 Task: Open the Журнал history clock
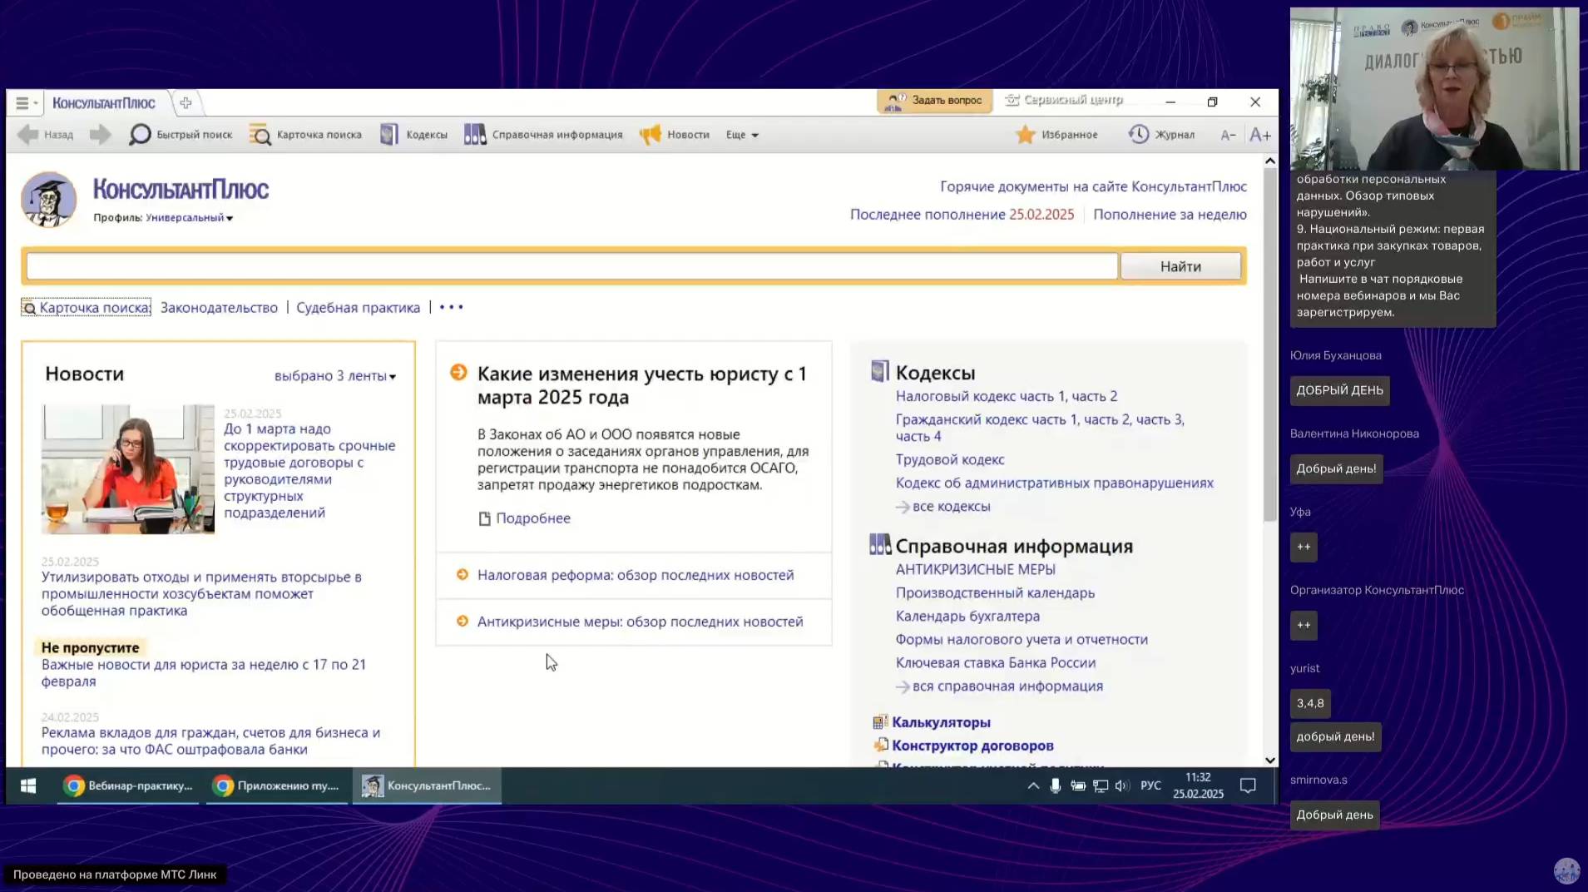coord(1161,135)
